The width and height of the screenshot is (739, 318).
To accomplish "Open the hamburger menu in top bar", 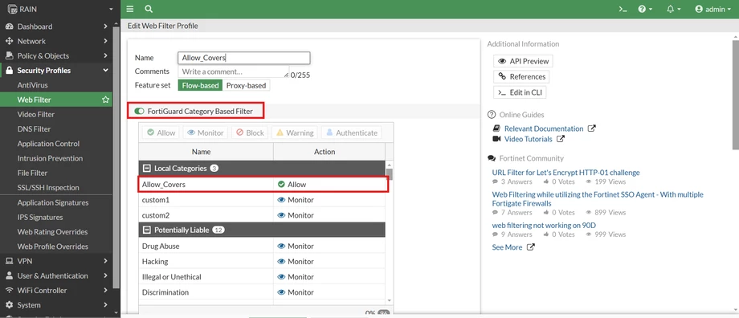I will [x=130, y=9].
